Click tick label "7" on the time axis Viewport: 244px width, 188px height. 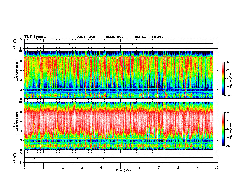tap(159, 168)
